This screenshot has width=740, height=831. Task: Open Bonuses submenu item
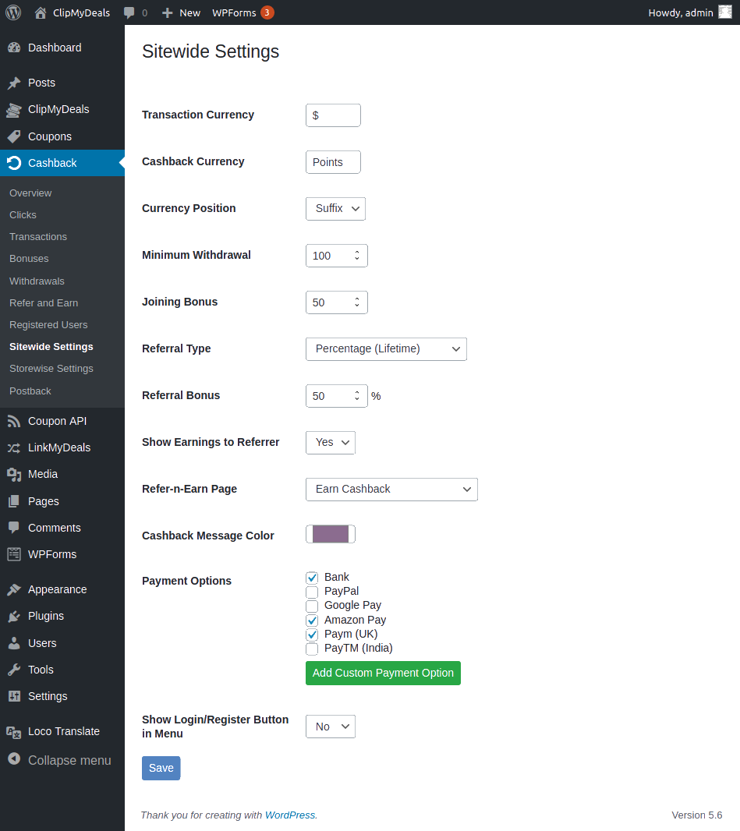click(x=29, y=259)
